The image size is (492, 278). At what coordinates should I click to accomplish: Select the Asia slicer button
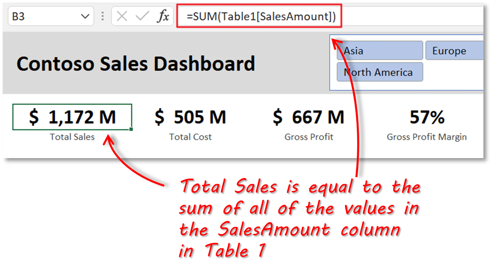pos(380,51)
